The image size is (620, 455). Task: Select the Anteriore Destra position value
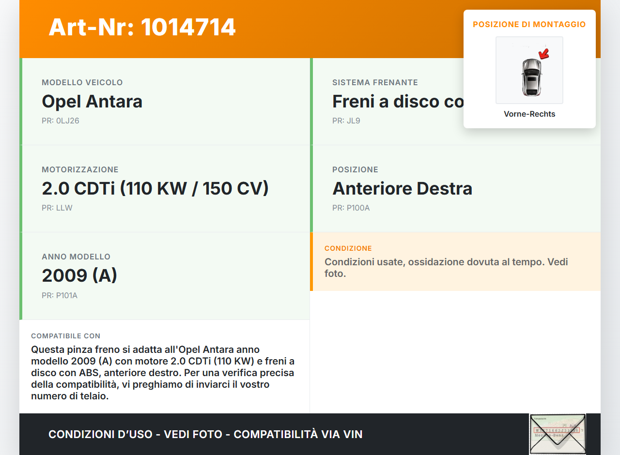tap(402, 189)
